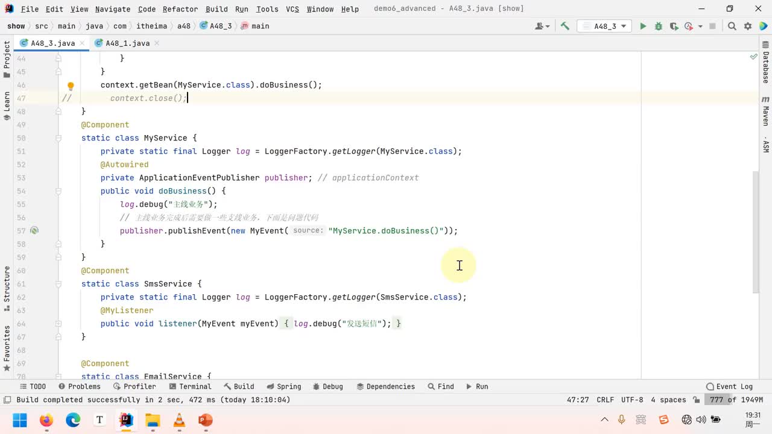The height and width of the screenshot is (434, 772).
Task: Open the TODO tool window
Action: click(x=33, y=386)
